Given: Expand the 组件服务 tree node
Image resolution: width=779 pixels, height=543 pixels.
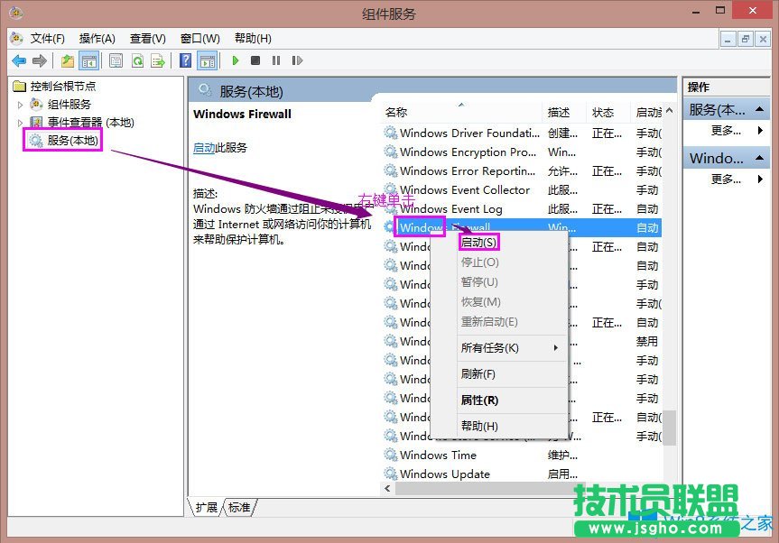Looking at the screenshot, I should coord(20,104).
